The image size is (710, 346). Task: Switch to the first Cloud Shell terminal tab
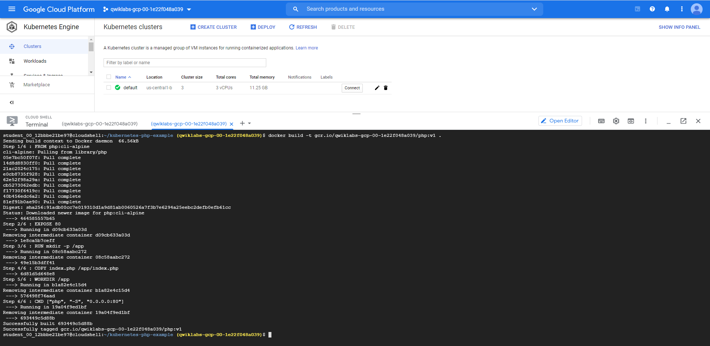click(x=99, y=124)
